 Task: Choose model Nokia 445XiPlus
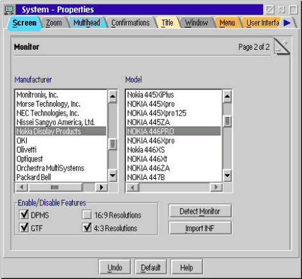point(174,94)
